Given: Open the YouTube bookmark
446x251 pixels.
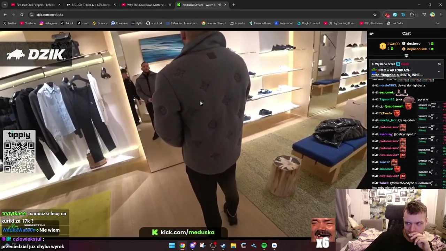Looking at the screenshot, I should 28,23.
